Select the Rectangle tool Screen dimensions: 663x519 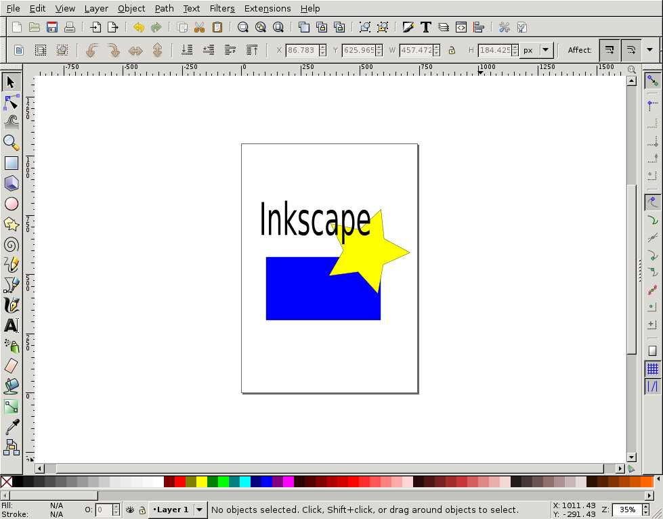click(11, 163)
